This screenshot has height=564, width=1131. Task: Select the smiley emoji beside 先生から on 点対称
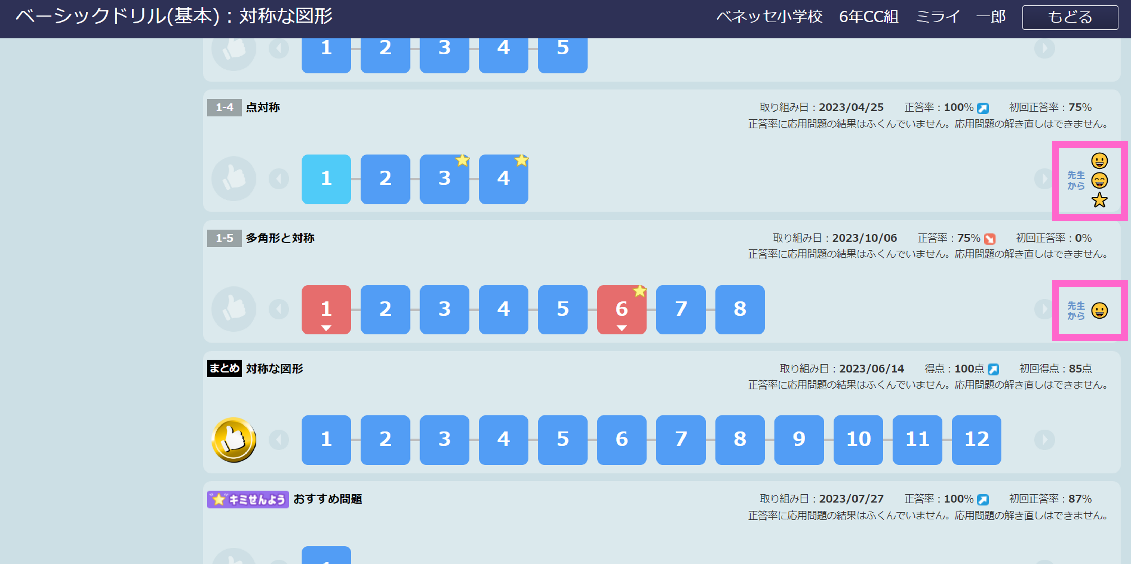point(1100,161)
